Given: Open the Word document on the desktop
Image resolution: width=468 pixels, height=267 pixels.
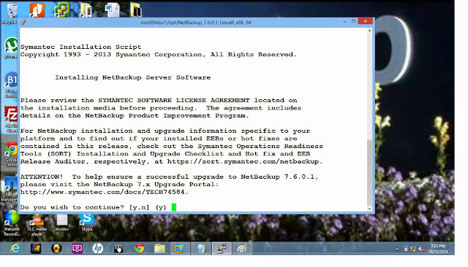Looking at the screenshot, I should click(112, 9).
